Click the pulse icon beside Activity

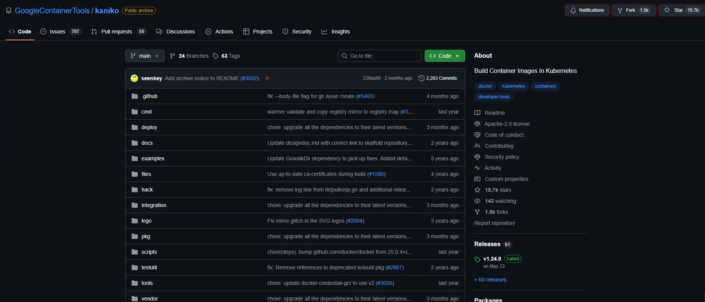tap(477, 168)
